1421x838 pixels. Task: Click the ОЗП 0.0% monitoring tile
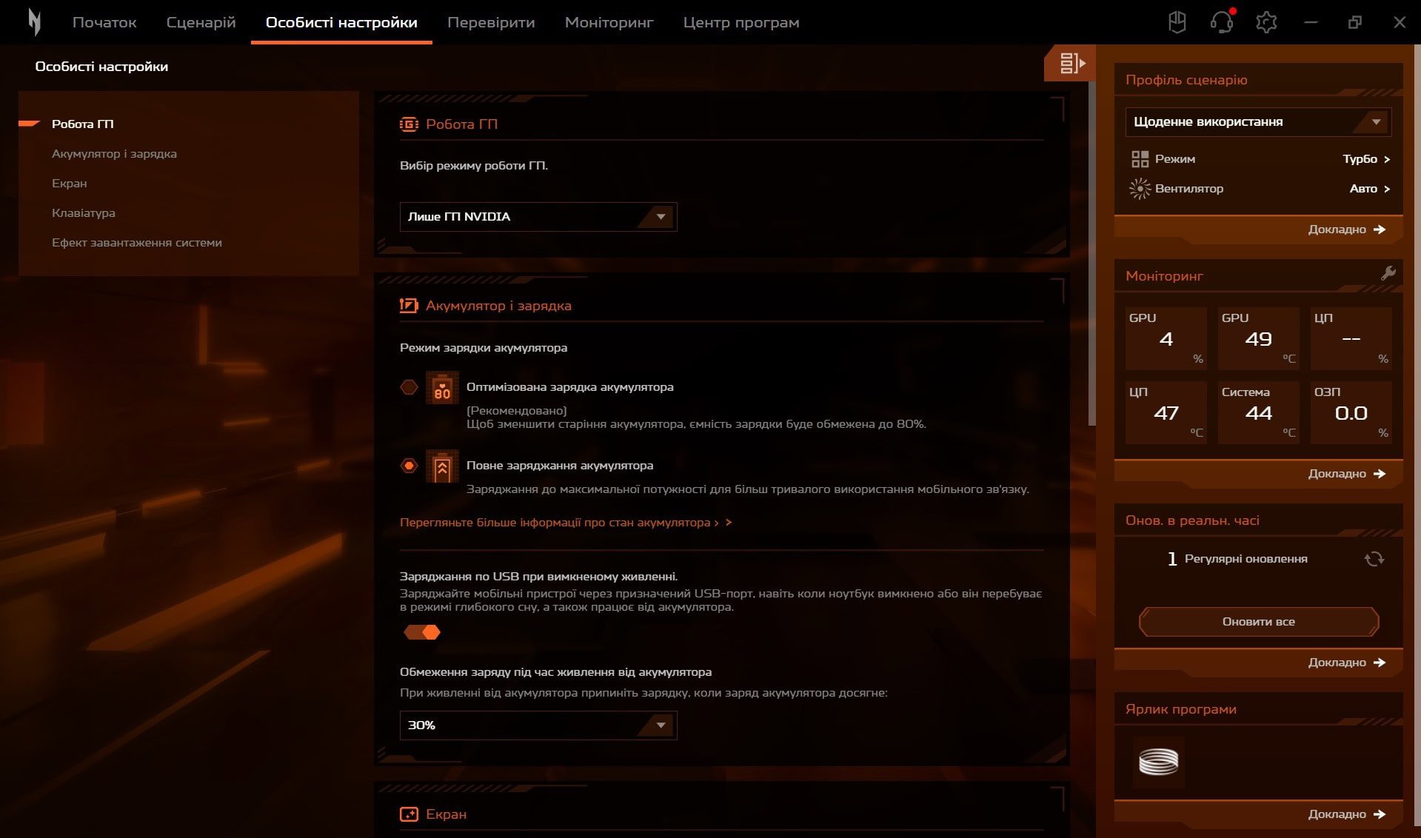[x=1351, y=412]
